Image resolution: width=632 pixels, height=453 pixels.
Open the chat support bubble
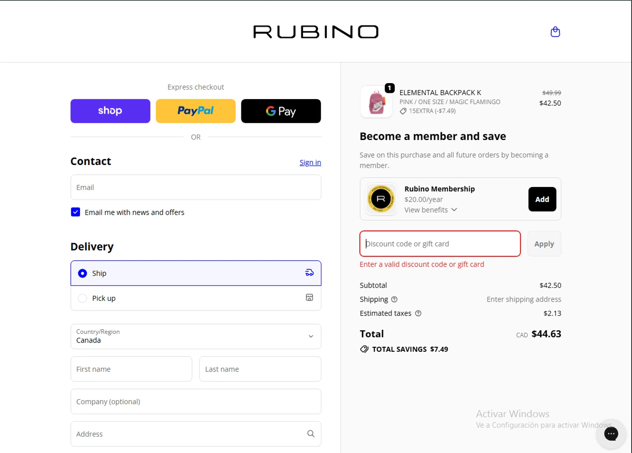pyautogui.click(x=611, y=434)
